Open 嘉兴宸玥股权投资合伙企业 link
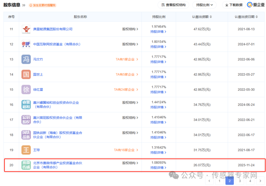 click(x=58, y=120)
